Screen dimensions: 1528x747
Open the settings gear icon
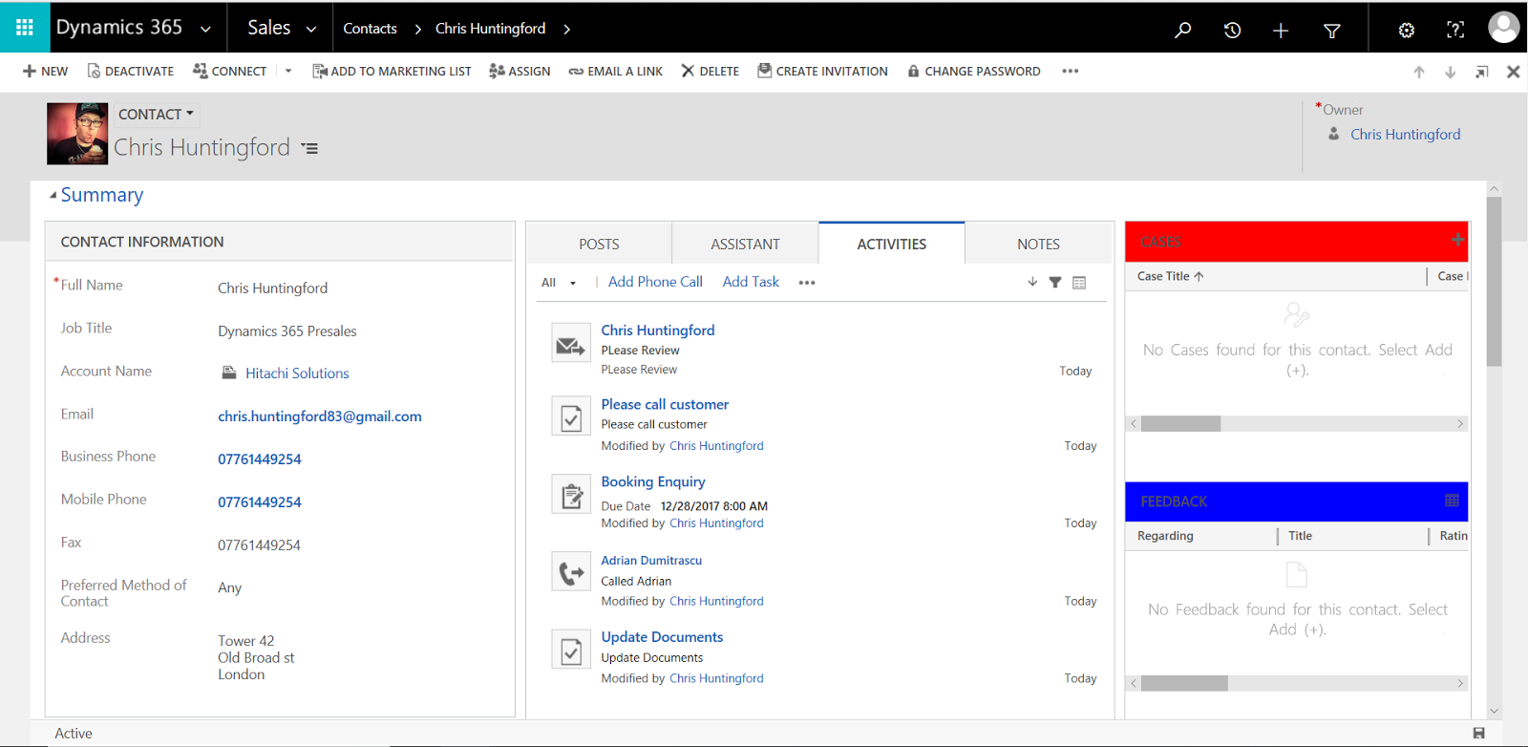[1406, 31]
